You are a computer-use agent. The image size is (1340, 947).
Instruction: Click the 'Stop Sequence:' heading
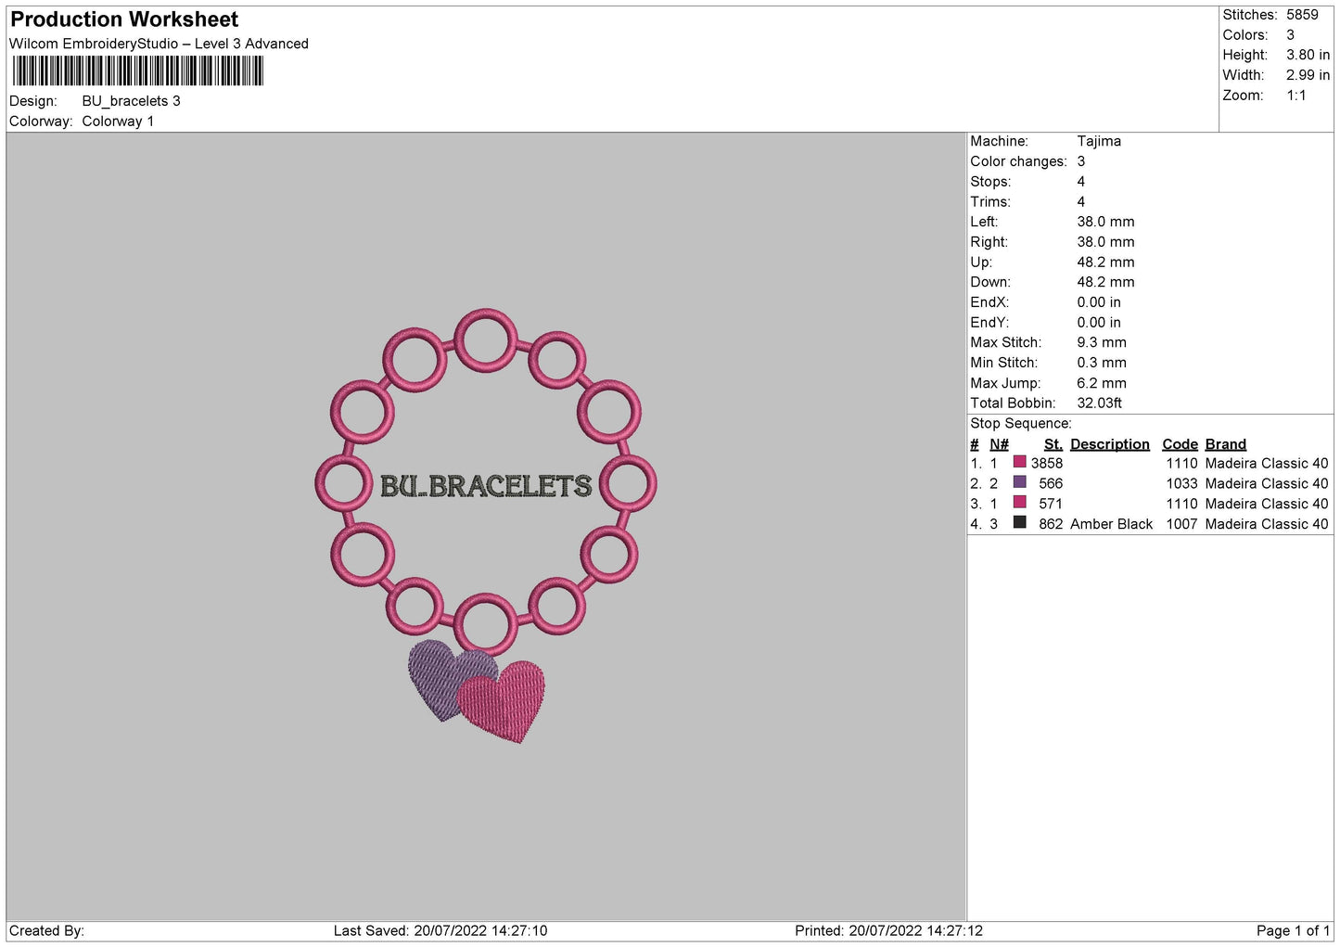click(x=1020, y=424)
